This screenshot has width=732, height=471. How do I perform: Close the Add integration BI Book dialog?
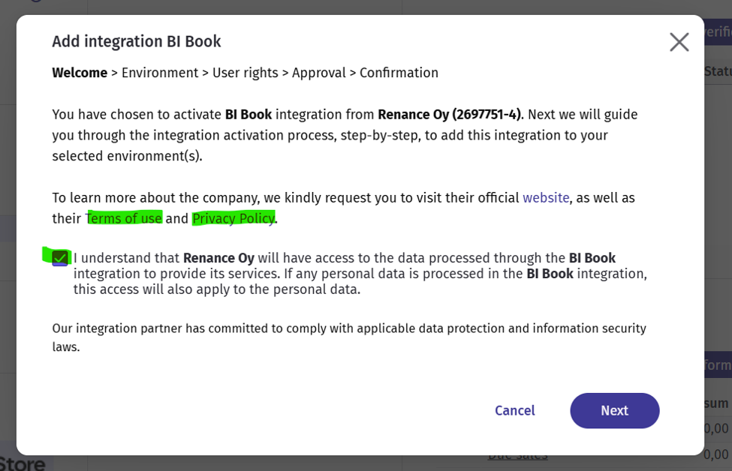[x=679, y=42]
